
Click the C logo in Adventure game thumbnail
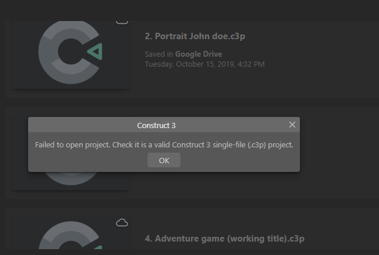(69, 235)
